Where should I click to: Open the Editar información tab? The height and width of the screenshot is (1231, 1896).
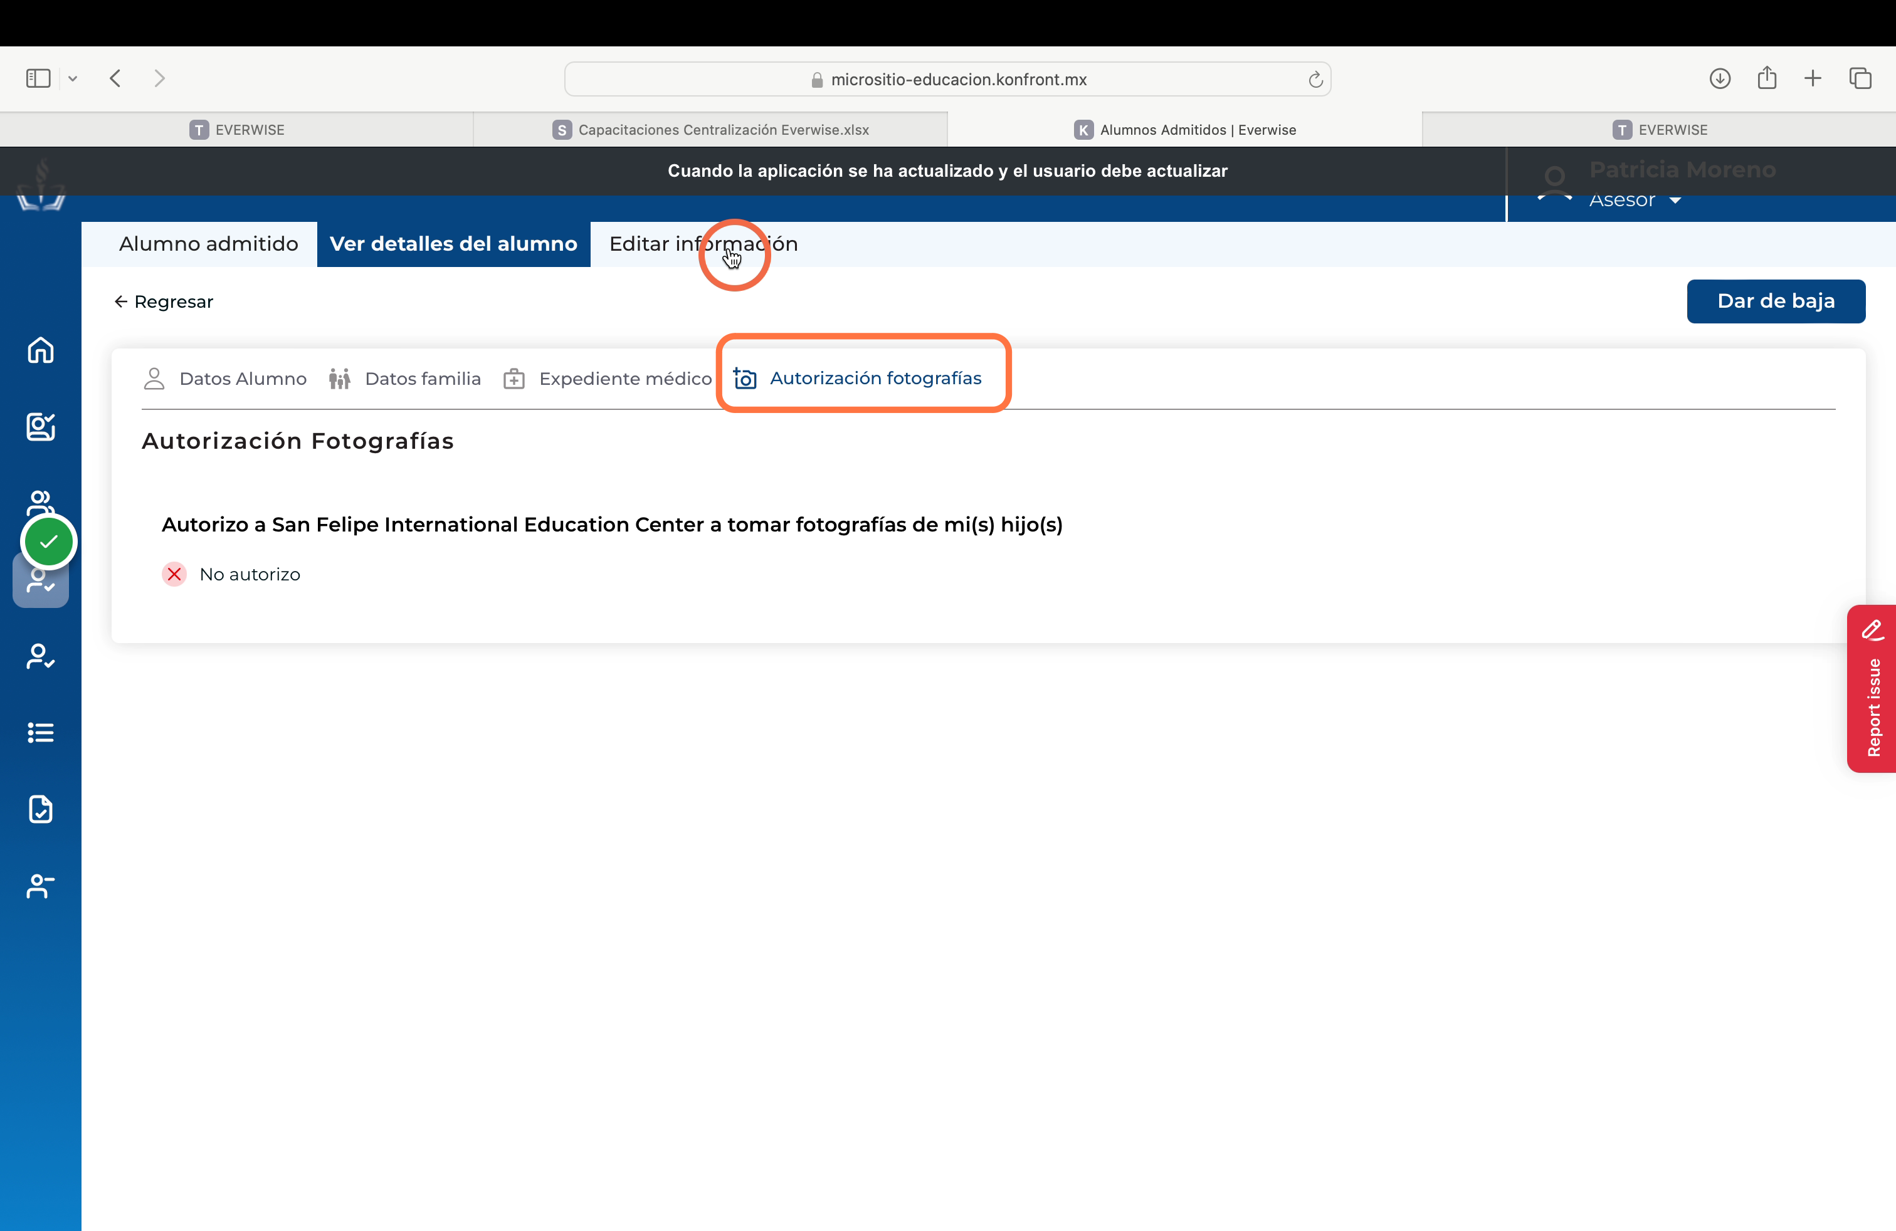[703, 244]
